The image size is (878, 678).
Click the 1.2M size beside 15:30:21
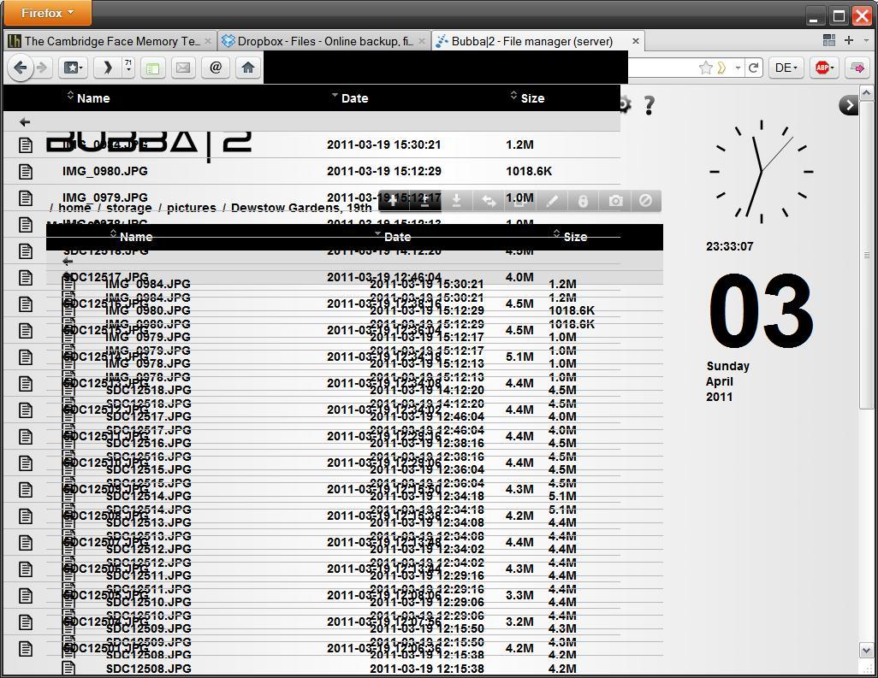[519, 144]
